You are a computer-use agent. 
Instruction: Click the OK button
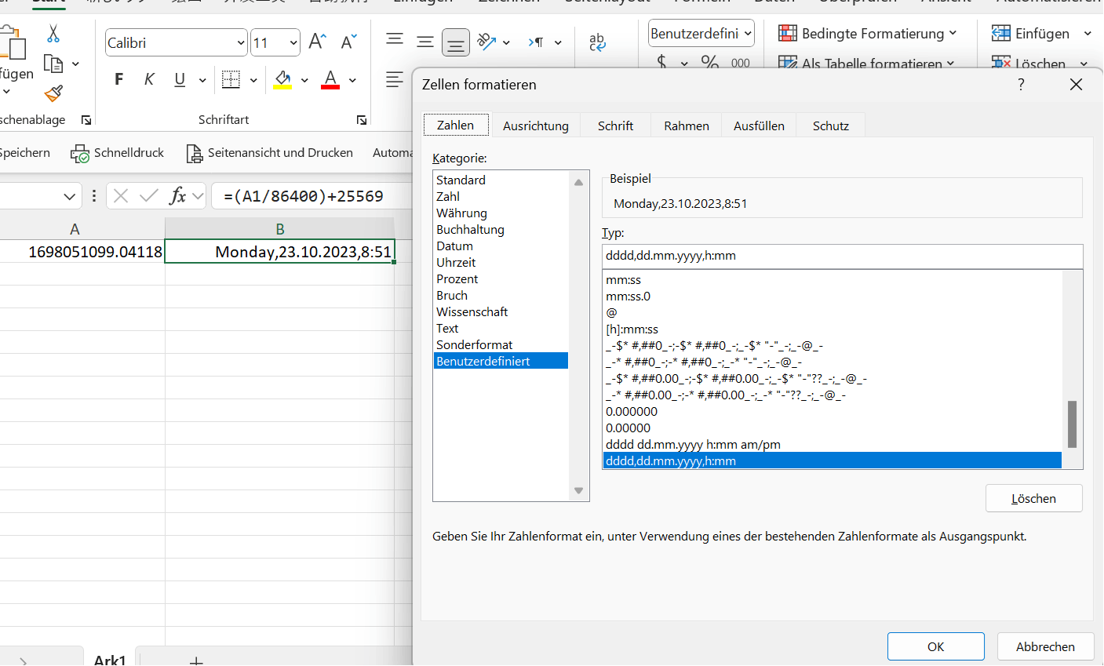click(935, 646)
